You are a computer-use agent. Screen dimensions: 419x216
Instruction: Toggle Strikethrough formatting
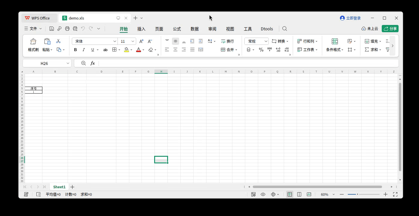click(105, 50)
